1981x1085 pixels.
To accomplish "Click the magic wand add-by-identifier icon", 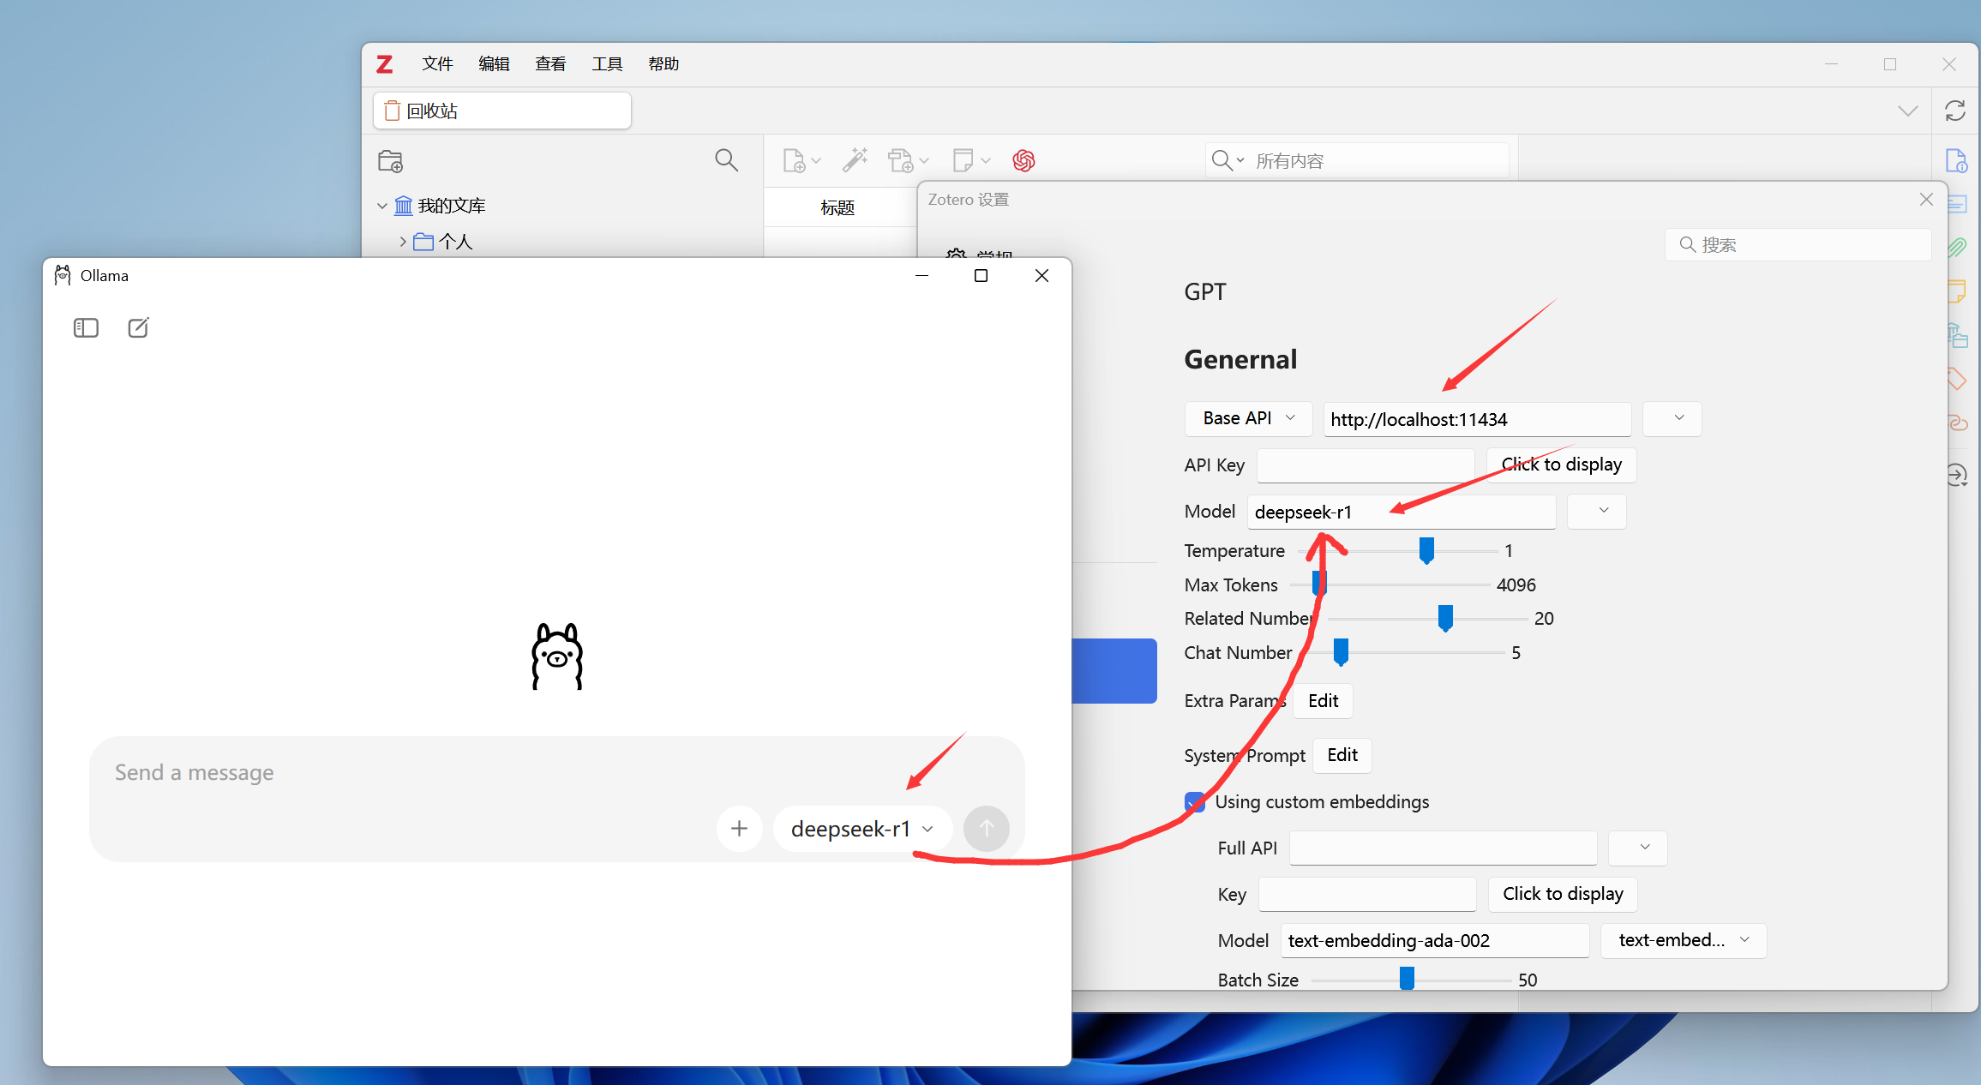I will [854, 160].
